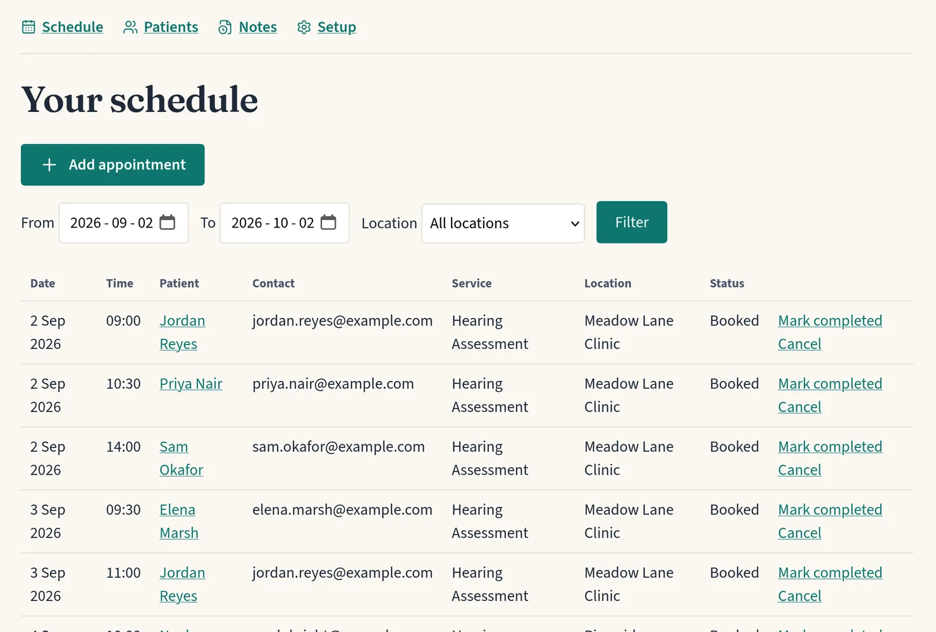This screenshot has width=936, height=632.
Task: Click the priya.nair@example.com contact cell
Action: point(333,384)
